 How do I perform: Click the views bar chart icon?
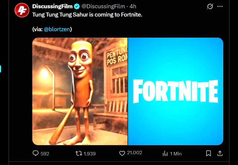(165, 153)
